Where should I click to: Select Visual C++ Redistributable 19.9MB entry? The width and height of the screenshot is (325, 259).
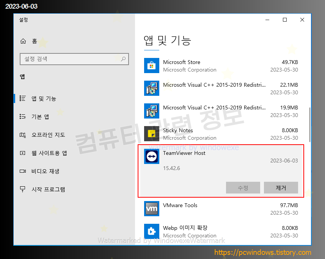(221, 111)
